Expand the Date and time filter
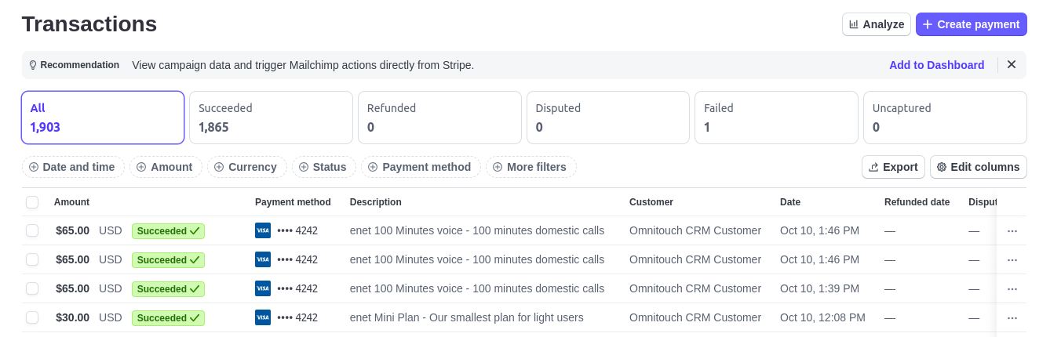1061x337 pixels. (71, 167)
